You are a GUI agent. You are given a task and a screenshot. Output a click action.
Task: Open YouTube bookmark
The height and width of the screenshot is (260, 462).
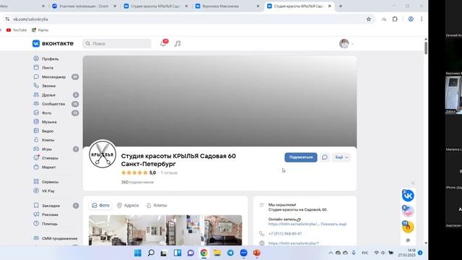[x=17, y=30]
